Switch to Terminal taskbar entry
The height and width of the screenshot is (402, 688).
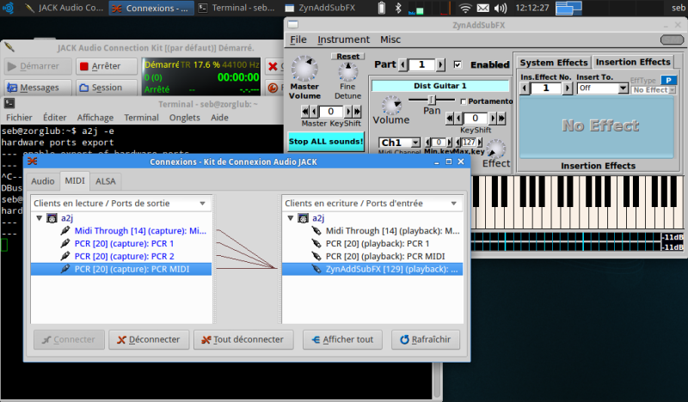pos(236,8)
